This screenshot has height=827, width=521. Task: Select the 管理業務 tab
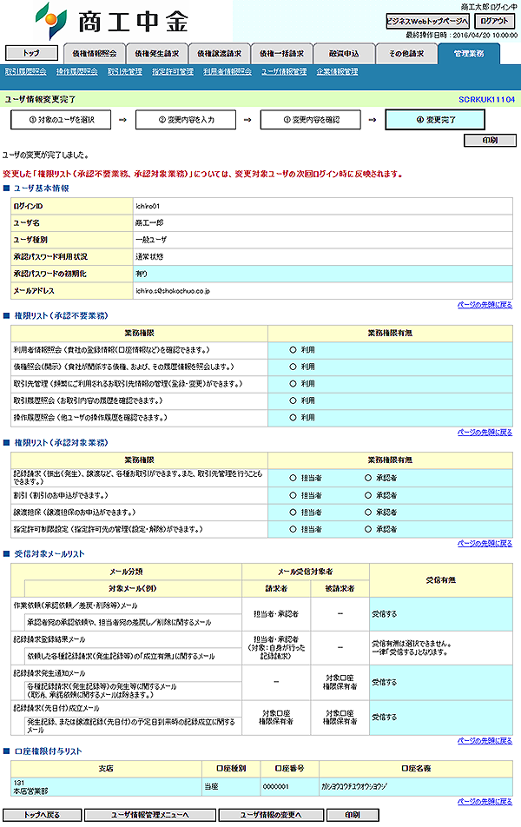coord(469,54)
